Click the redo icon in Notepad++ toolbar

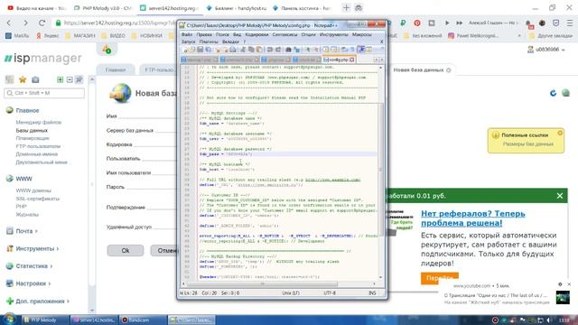click(x=278, y=50)
